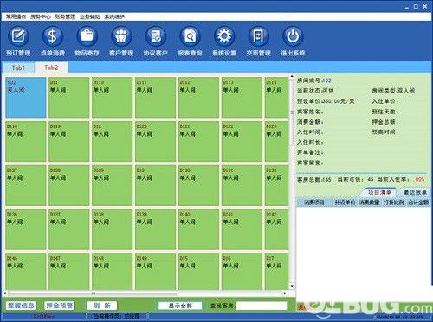This screenshot has height=322, width=433.
Task: Focus the 查找客房 room search field
Action: tap(262, 306)
